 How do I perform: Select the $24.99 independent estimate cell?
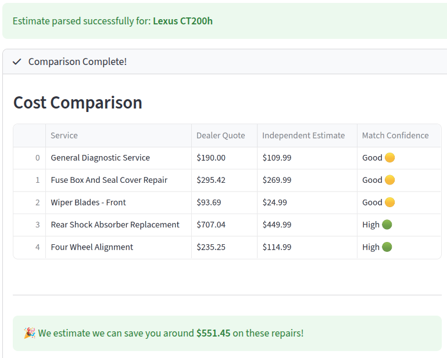(x=307, y=202)
